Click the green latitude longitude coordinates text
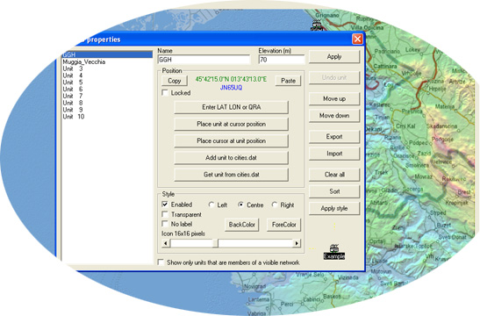This screenshot has height=316, width=480. (x=231, y=79)
